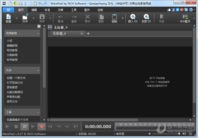Image resolution: width=198 pixels, height=138 pixels.
Task: Click the Google+ share icon
Action: 182,10
